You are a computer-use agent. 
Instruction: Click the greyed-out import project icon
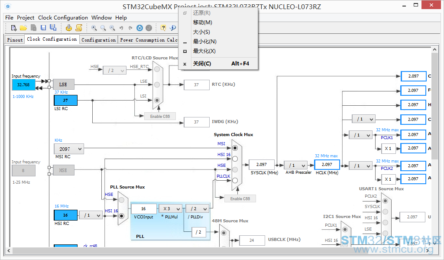pyautogui.click(x=33, y=28)
